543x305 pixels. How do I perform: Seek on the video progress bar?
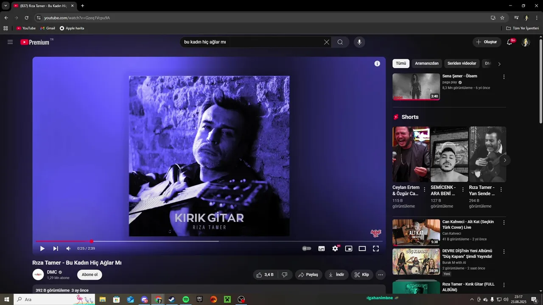point(209,241)
